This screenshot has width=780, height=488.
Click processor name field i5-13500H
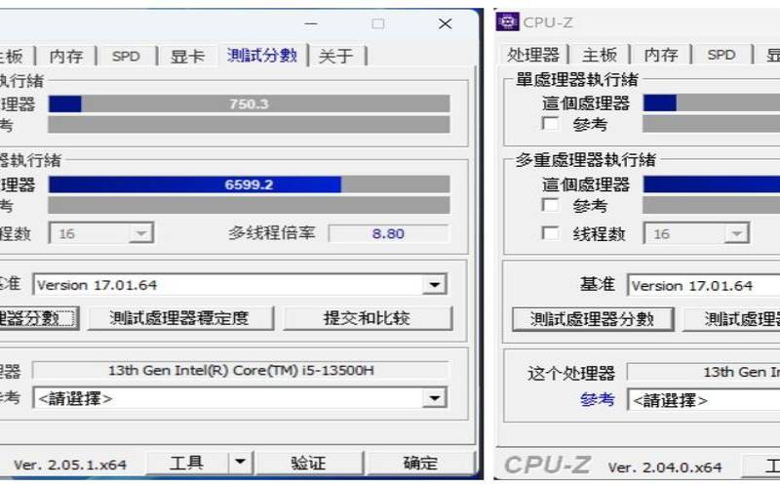coord(241,371)
